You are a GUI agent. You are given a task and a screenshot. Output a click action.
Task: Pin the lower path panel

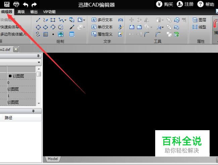click(x=33, y=111)
